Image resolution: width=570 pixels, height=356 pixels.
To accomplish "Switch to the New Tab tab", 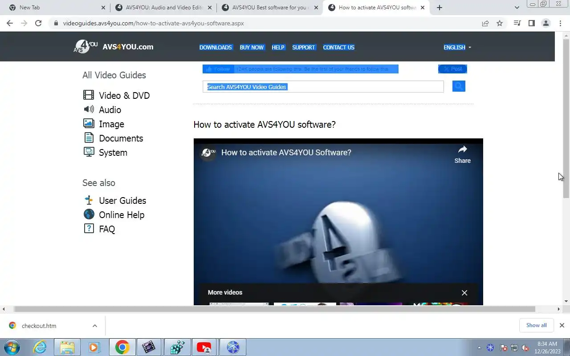I will [x=58, y=8].
